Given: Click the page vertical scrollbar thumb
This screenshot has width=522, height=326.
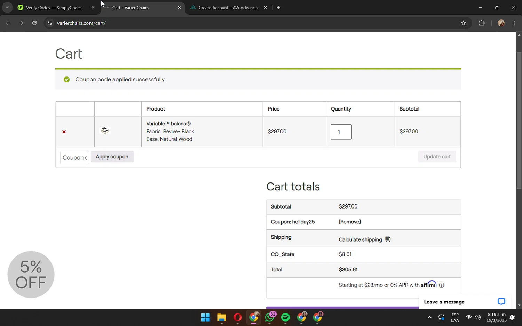Looking at the screenshot, I should [519, 120].
